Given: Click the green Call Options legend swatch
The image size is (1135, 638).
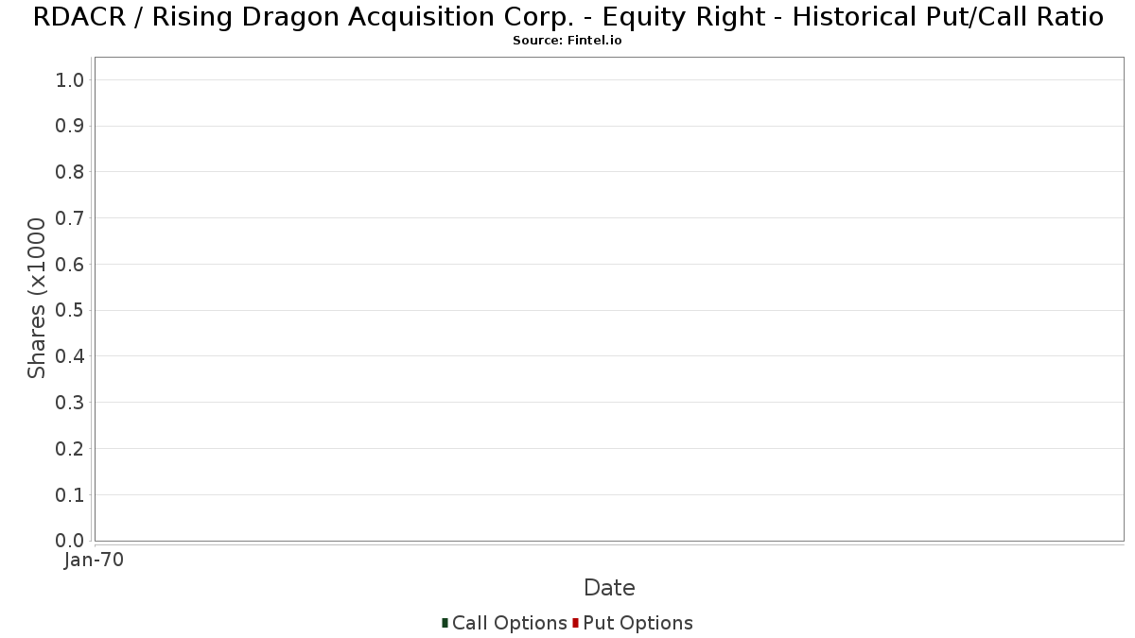Looking at the screenshot, I should [445, 623].
